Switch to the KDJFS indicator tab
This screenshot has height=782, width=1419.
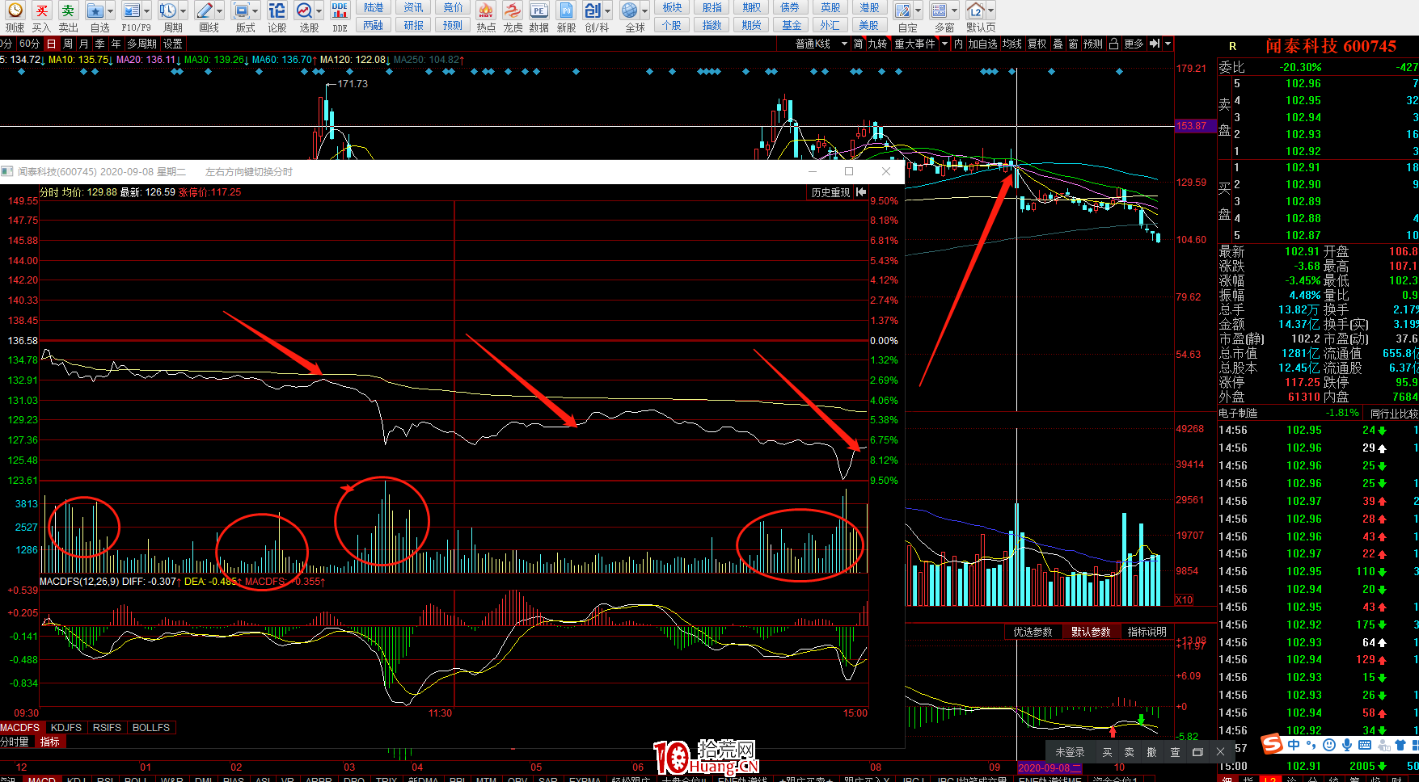pyautogui.click(x=65, y=727)
